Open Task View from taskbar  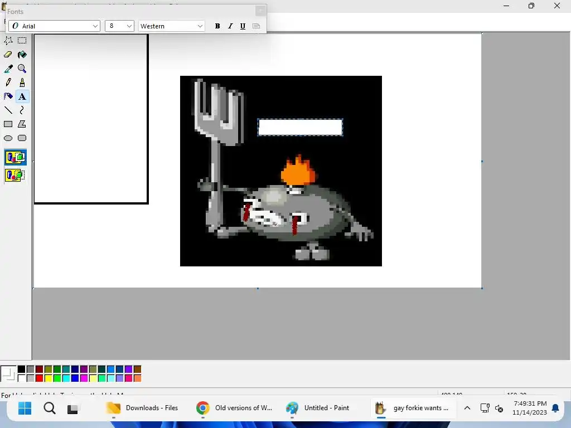coord(72,408)
